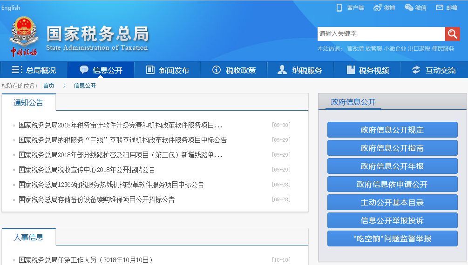
Task: Click the 客户端 text link
Action: 355,8
